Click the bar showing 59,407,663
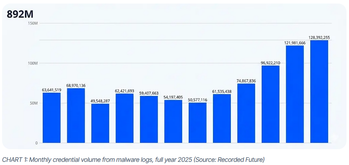Image resolution: width=349 pixels, height=165 pixels. click(149, 119)
